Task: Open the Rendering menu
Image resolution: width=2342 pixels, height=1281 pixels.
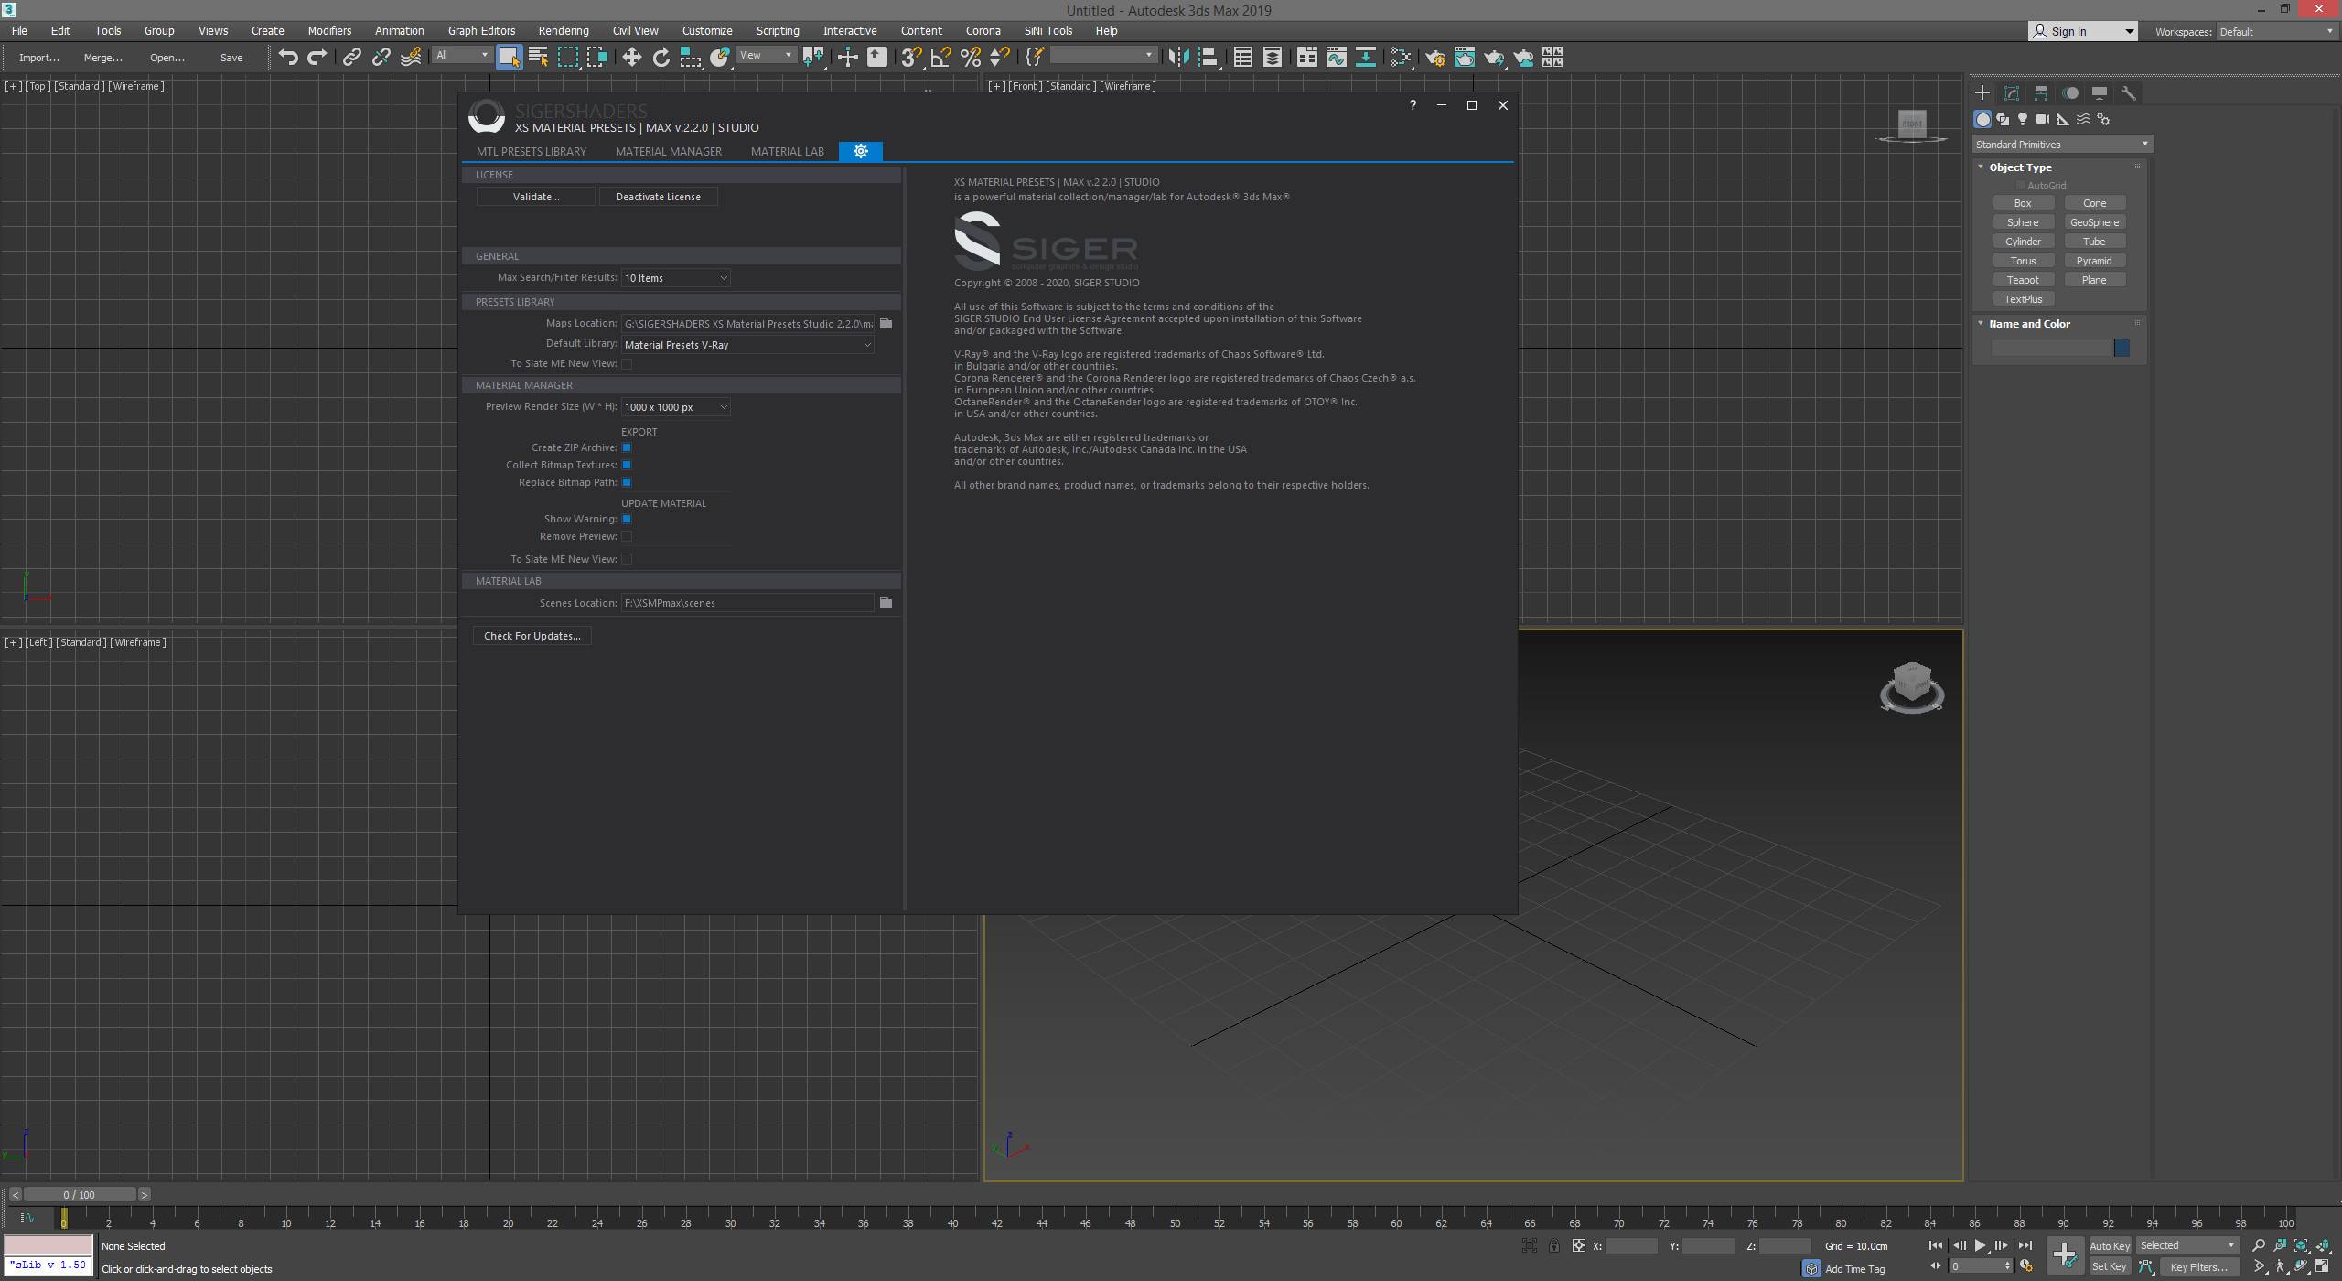Action: click(x=563, y=30)
